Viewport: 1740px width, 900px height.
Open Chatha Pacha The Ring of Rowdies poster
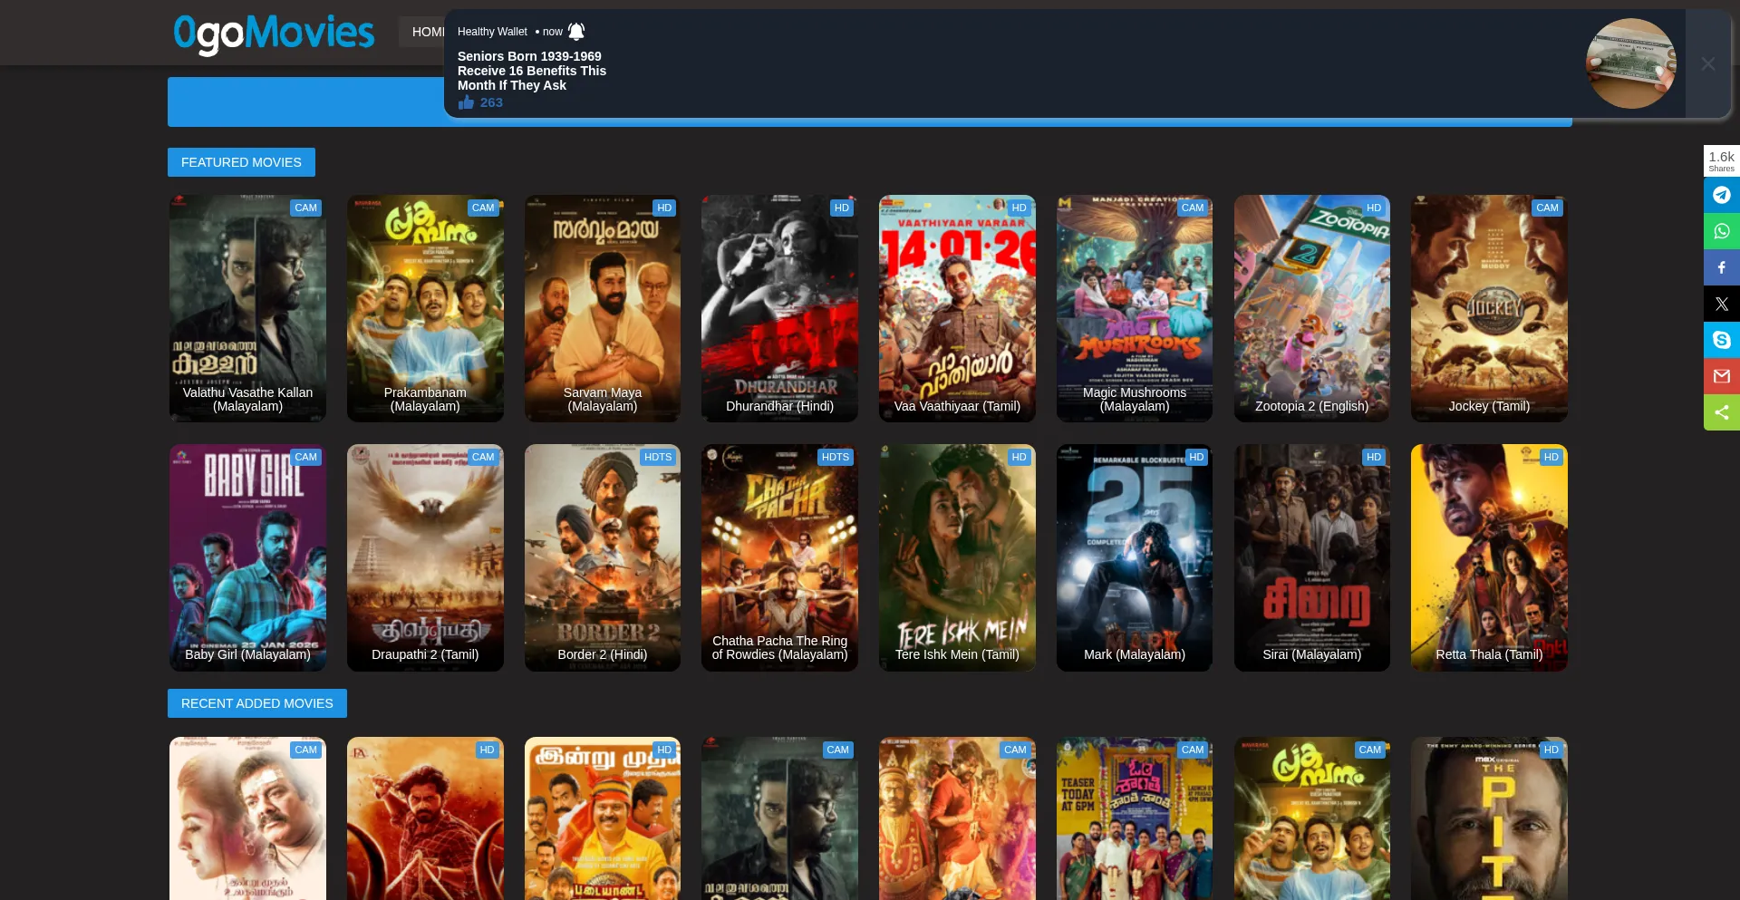coord(779,557)
